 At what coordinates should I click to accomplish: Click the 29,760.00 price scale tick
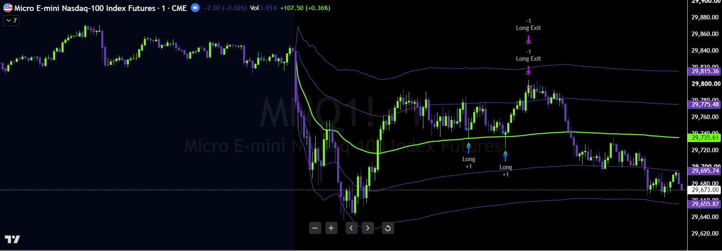(705, 117)
